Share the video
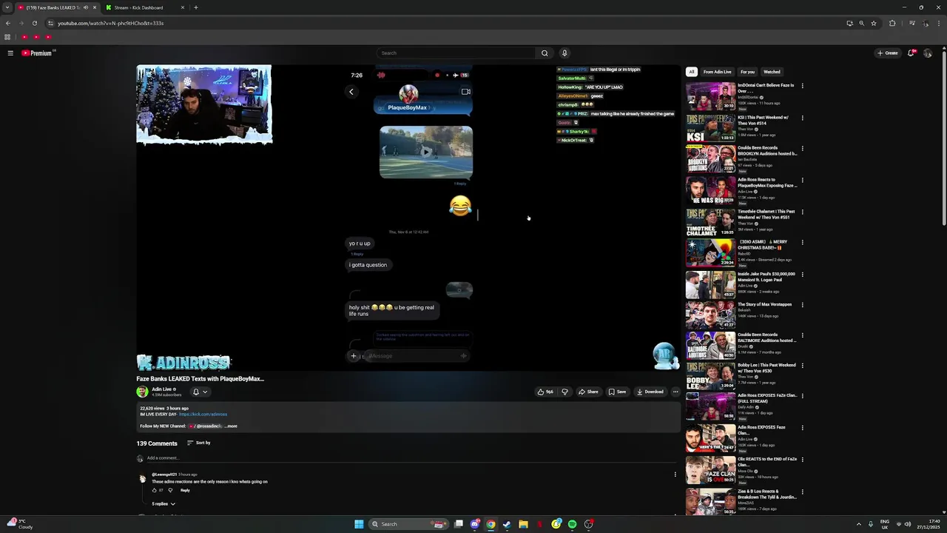Viewport: 947px width, 533px height. pos(588,392)
